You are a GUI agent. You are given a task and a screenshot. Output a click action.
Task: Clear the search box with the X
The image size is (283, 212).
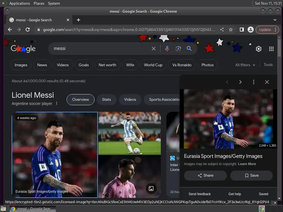(x=154, y=49)
